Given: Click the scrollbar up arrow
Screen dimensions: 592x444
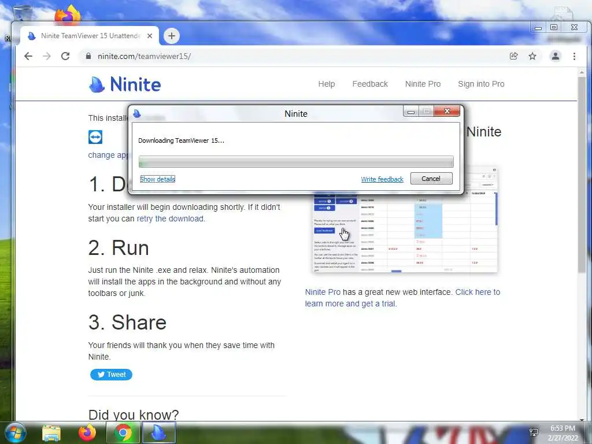Looking at the screenshot, I should pyautogui.click(x=582, y=72).
